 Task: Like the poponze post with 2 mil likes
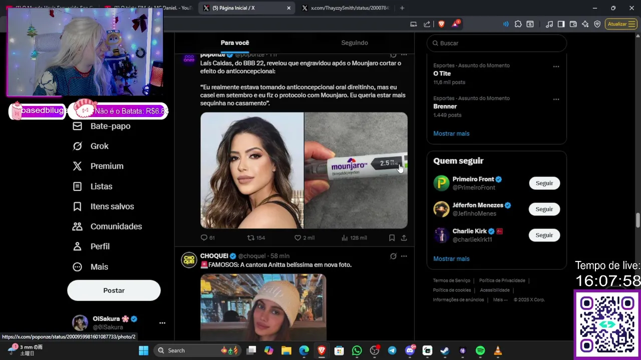(x=304, y=238)
